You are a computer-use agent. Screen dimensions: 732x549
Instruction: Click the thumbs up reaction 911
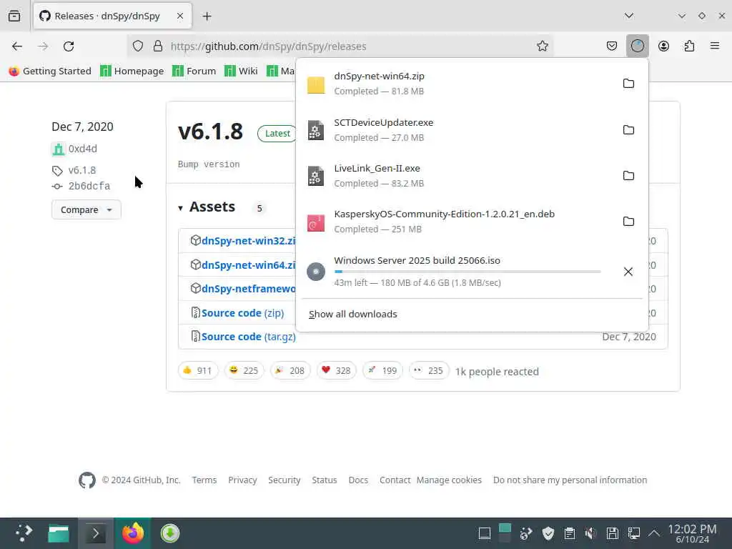(x=198, y=371)
